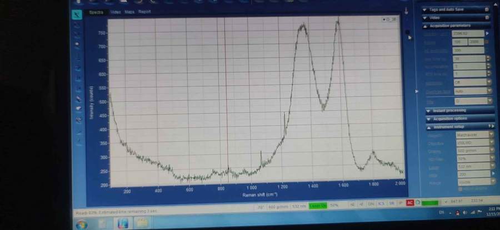Click the icon beside Tags and Auto Save
Image resolution: width=500 pixels, height=230 pixels.
pos(487,9)
